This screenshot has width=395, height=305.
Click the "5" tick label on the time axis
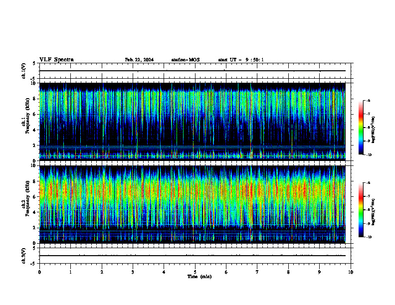pos(195,272)
